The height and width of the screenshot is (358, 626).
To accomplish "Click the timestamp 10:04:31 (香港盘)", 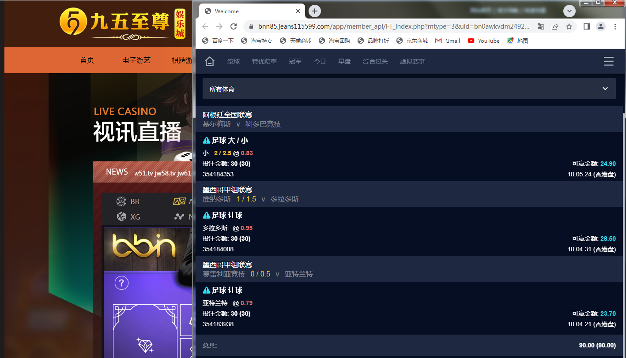I will [x=592, y=249].
